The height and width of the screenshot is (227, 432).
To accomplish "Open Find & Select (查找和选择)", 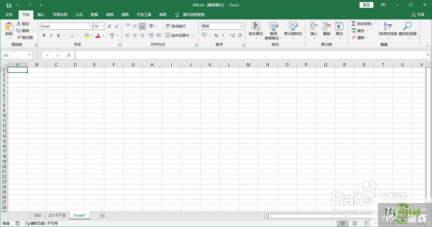I will tap(408, 31).
